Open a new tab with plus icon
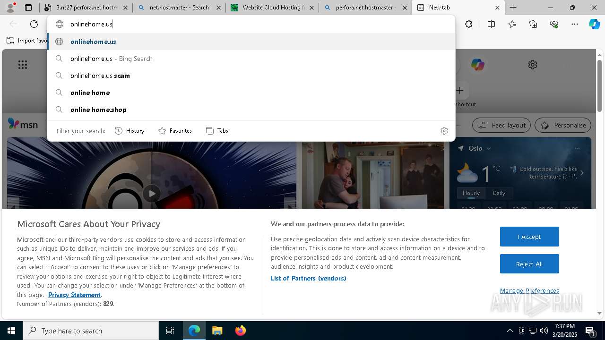605x340 pixels. click(x=513, y=8)
